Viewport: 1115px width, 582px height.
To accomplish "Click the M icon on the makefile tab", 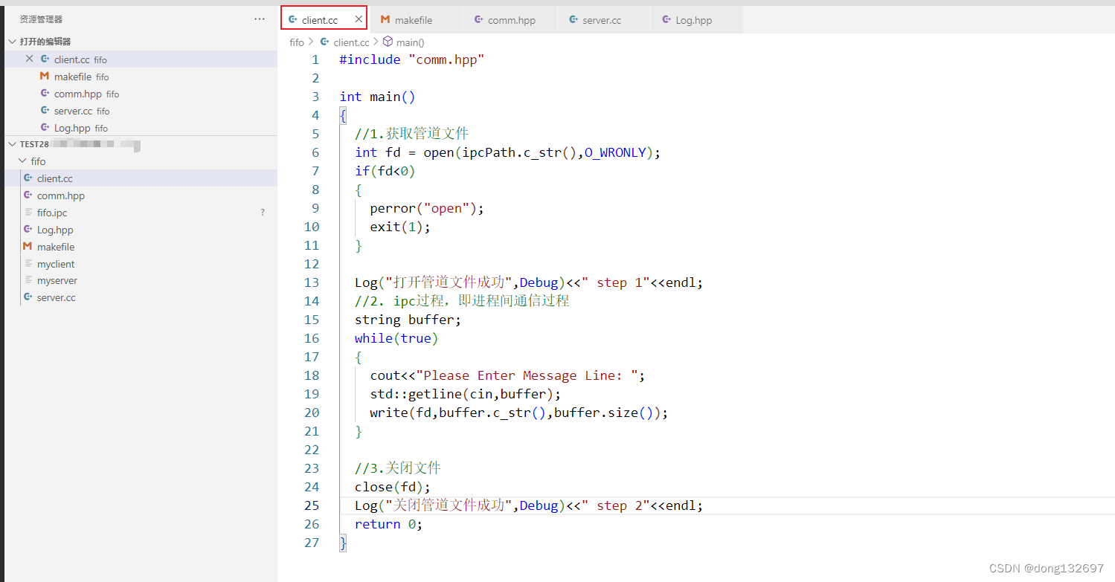I will point(385,19).
